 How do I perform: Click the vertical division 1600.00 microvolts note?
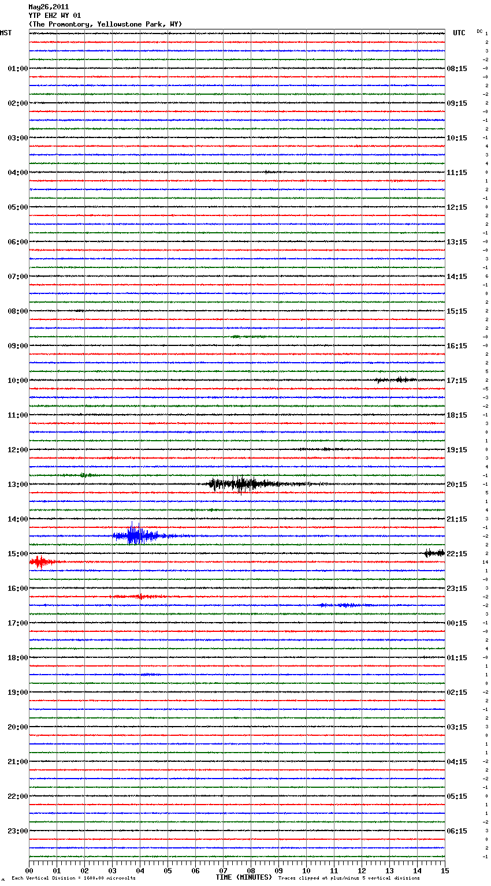73,878
